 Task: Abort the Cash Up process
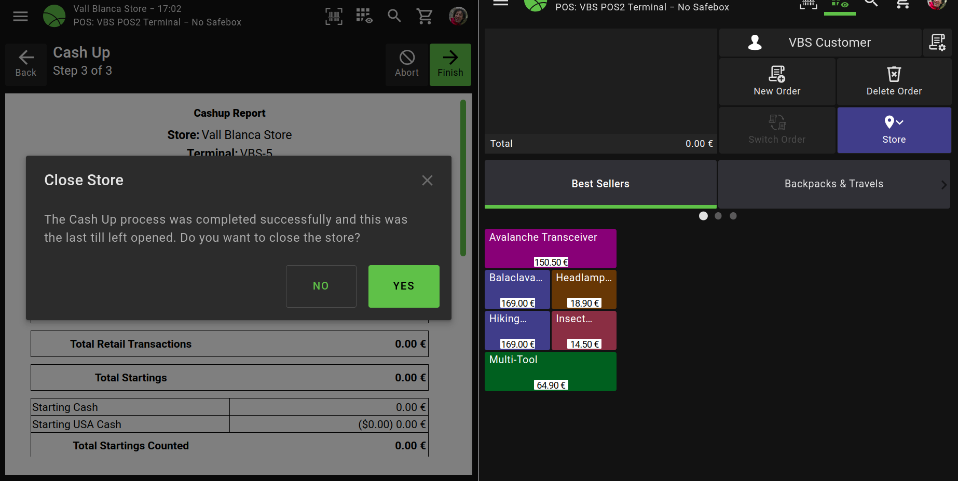click(406, 64)
